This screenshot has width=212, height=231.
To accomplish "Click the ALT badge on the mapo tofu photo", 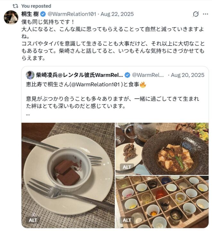I will coord(127,167).
